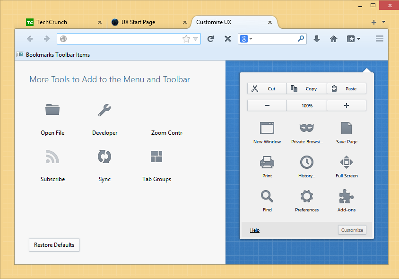399x279 pixels.
Task: Open the hamburger menu button
Action: 380,39
